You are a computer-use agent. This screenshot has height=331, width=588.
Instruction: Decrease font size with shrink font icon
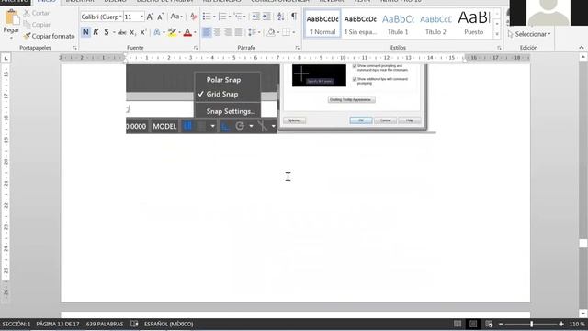tap(161, 17)
